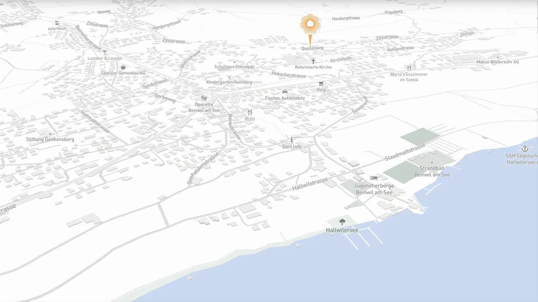
Task: Select the Jugendherberge bed icon
Action: pyautogui.click(x=374, y=178)
